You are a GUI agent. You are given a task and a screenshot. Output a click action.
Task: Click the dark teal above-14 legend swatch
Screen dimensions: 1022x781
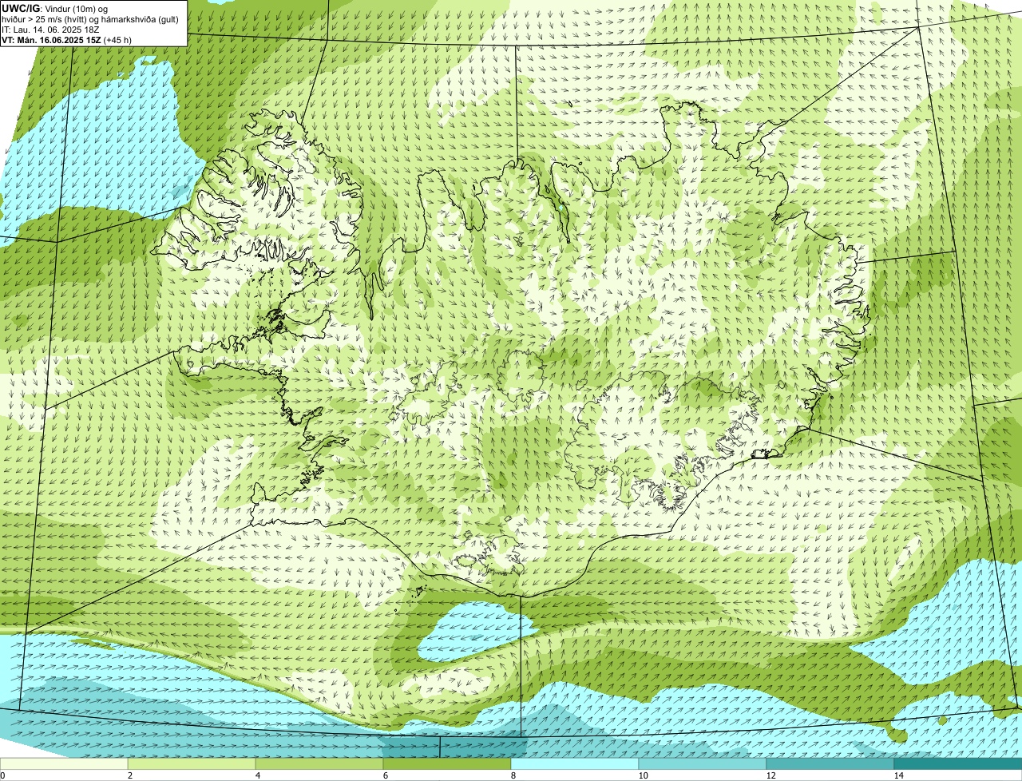(x=958, y=764)
